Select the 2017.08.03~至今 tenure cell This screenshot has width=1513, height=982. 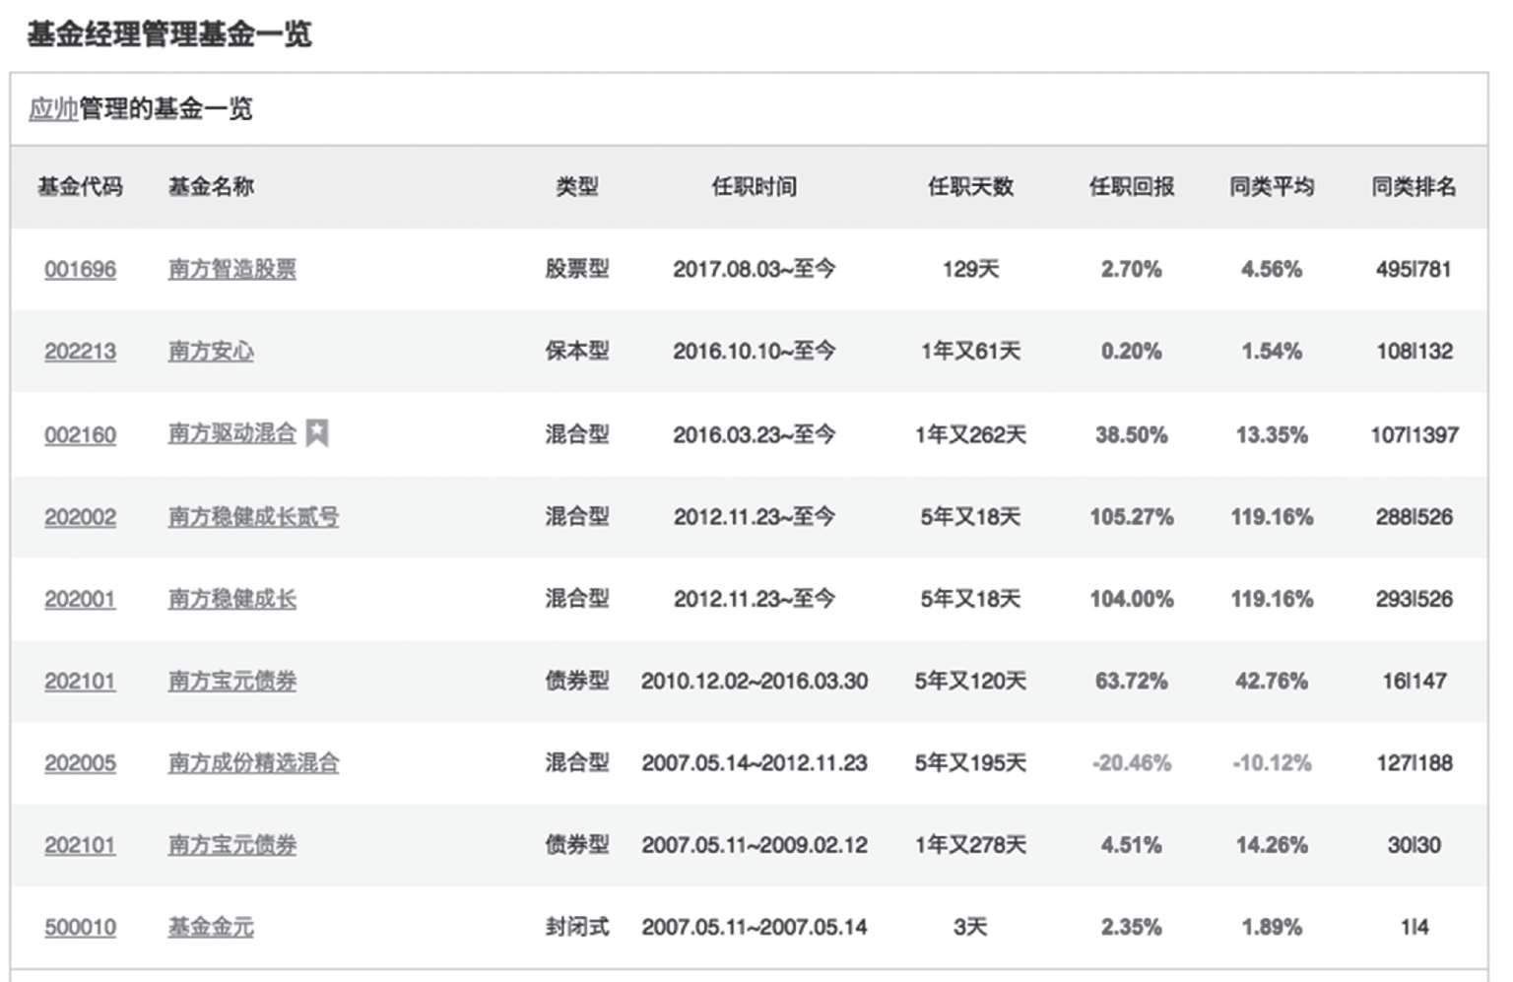[x=755, y=269]
